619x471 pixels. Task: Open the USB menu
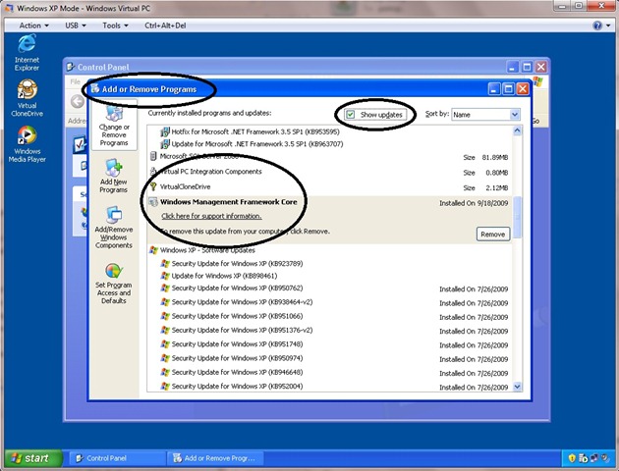[76, 26]
